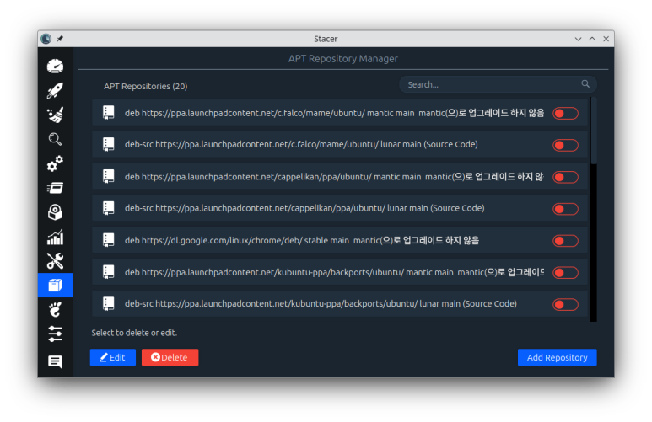Click the pin icon in title bar
The image size is (652, 422).
pos(60,39)
